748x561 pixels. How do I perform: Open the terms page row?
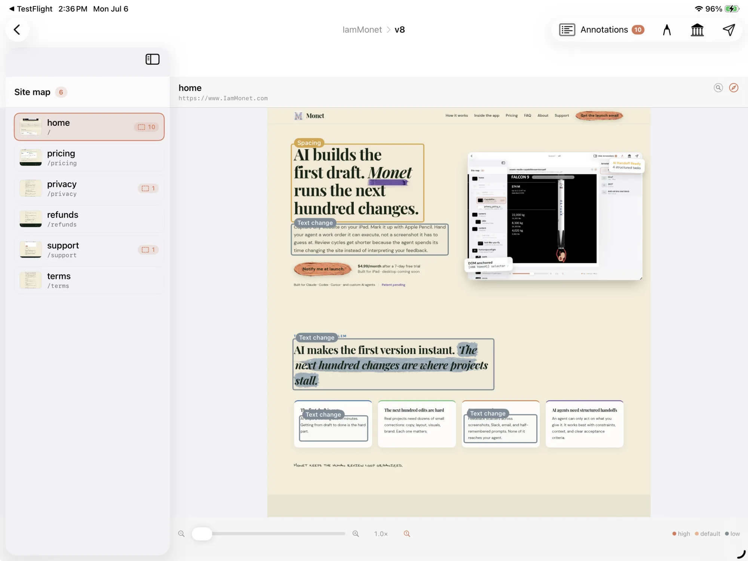[x=89, y=280]
